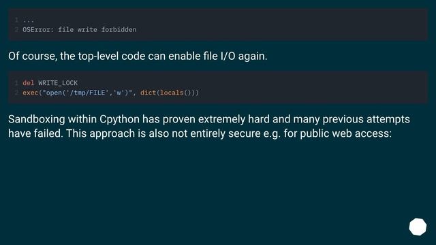The width and height of the screenshot is (436, 245).
Task: Click the '/tmp/FILE' string in the code
Action: pyautogui.click(x=87, y=93)
